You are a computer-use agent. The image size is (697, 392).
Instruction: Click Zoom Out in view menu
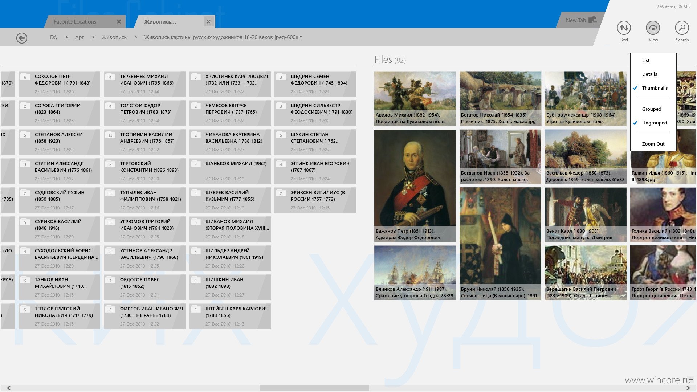(x=653, y=144)
